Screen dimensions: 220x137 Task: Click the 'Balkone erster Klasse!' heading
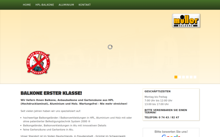(x=51, y=93)
